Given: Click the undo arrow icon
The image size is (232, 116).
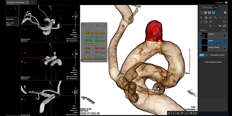Looking at the screenshot, I should point(211,26).
